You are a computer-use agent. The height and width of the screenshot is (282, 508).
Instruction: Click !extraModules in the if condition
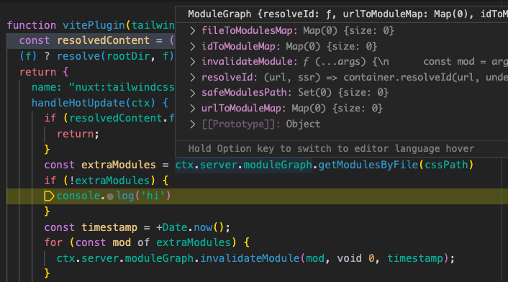click(x=109, y=181)
